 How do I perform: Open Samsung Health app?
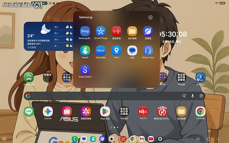click(x=85, y=50)
